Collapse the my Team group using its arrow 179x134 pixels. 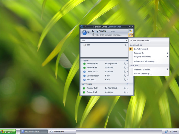127,84
